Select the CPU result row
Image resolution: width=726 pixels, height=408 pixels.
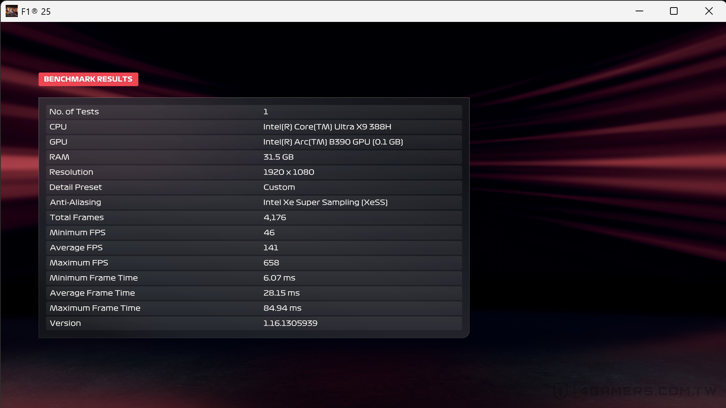point(253,127)
